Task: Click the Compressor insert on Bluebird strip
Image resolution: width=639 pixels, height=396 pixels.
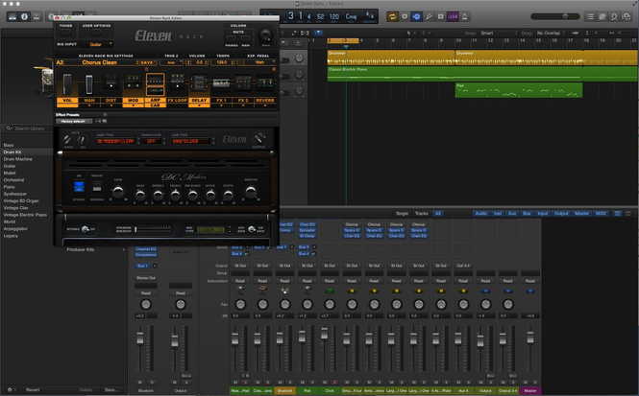Action: (x=146, y=254)
